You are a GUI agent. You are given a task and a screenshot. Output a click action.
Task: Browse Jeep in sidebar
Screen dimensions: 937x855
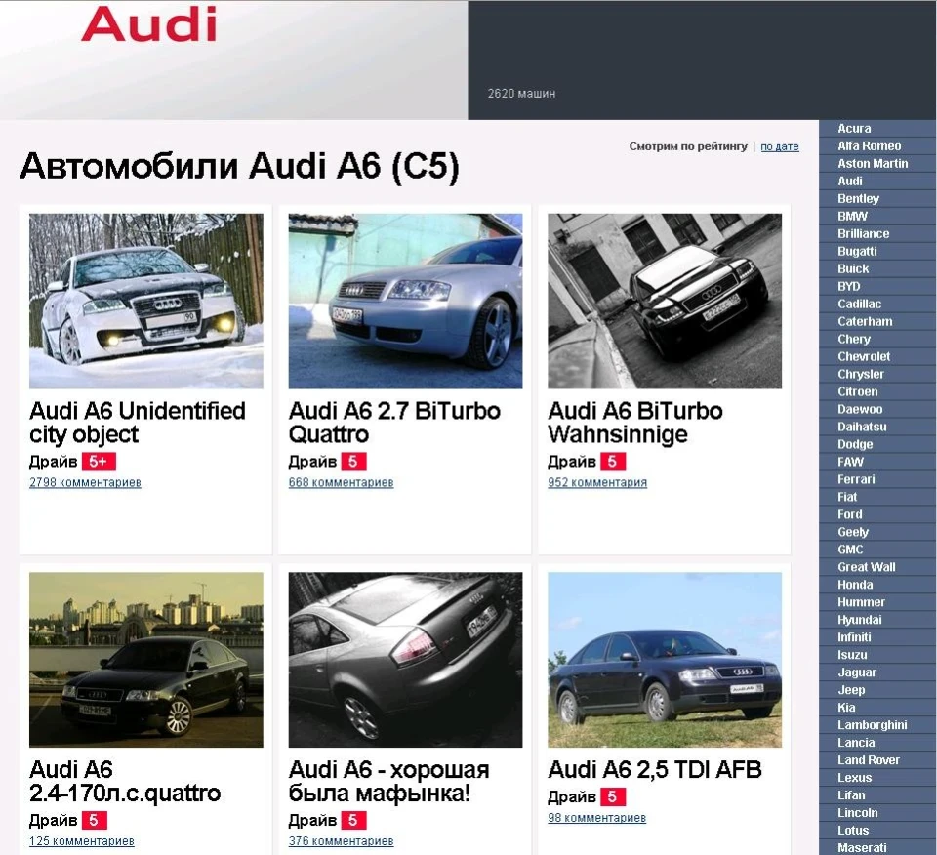tap(851, 690)
